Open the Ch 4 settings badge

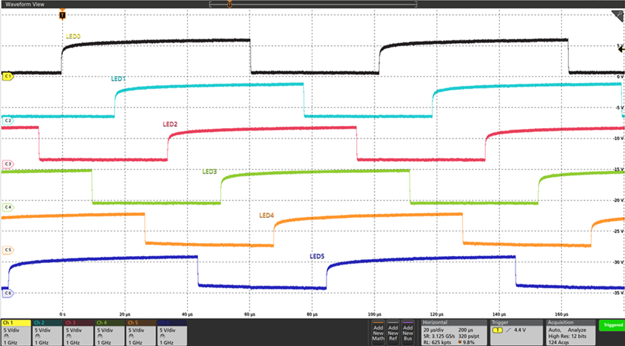[x=109, y=332]
